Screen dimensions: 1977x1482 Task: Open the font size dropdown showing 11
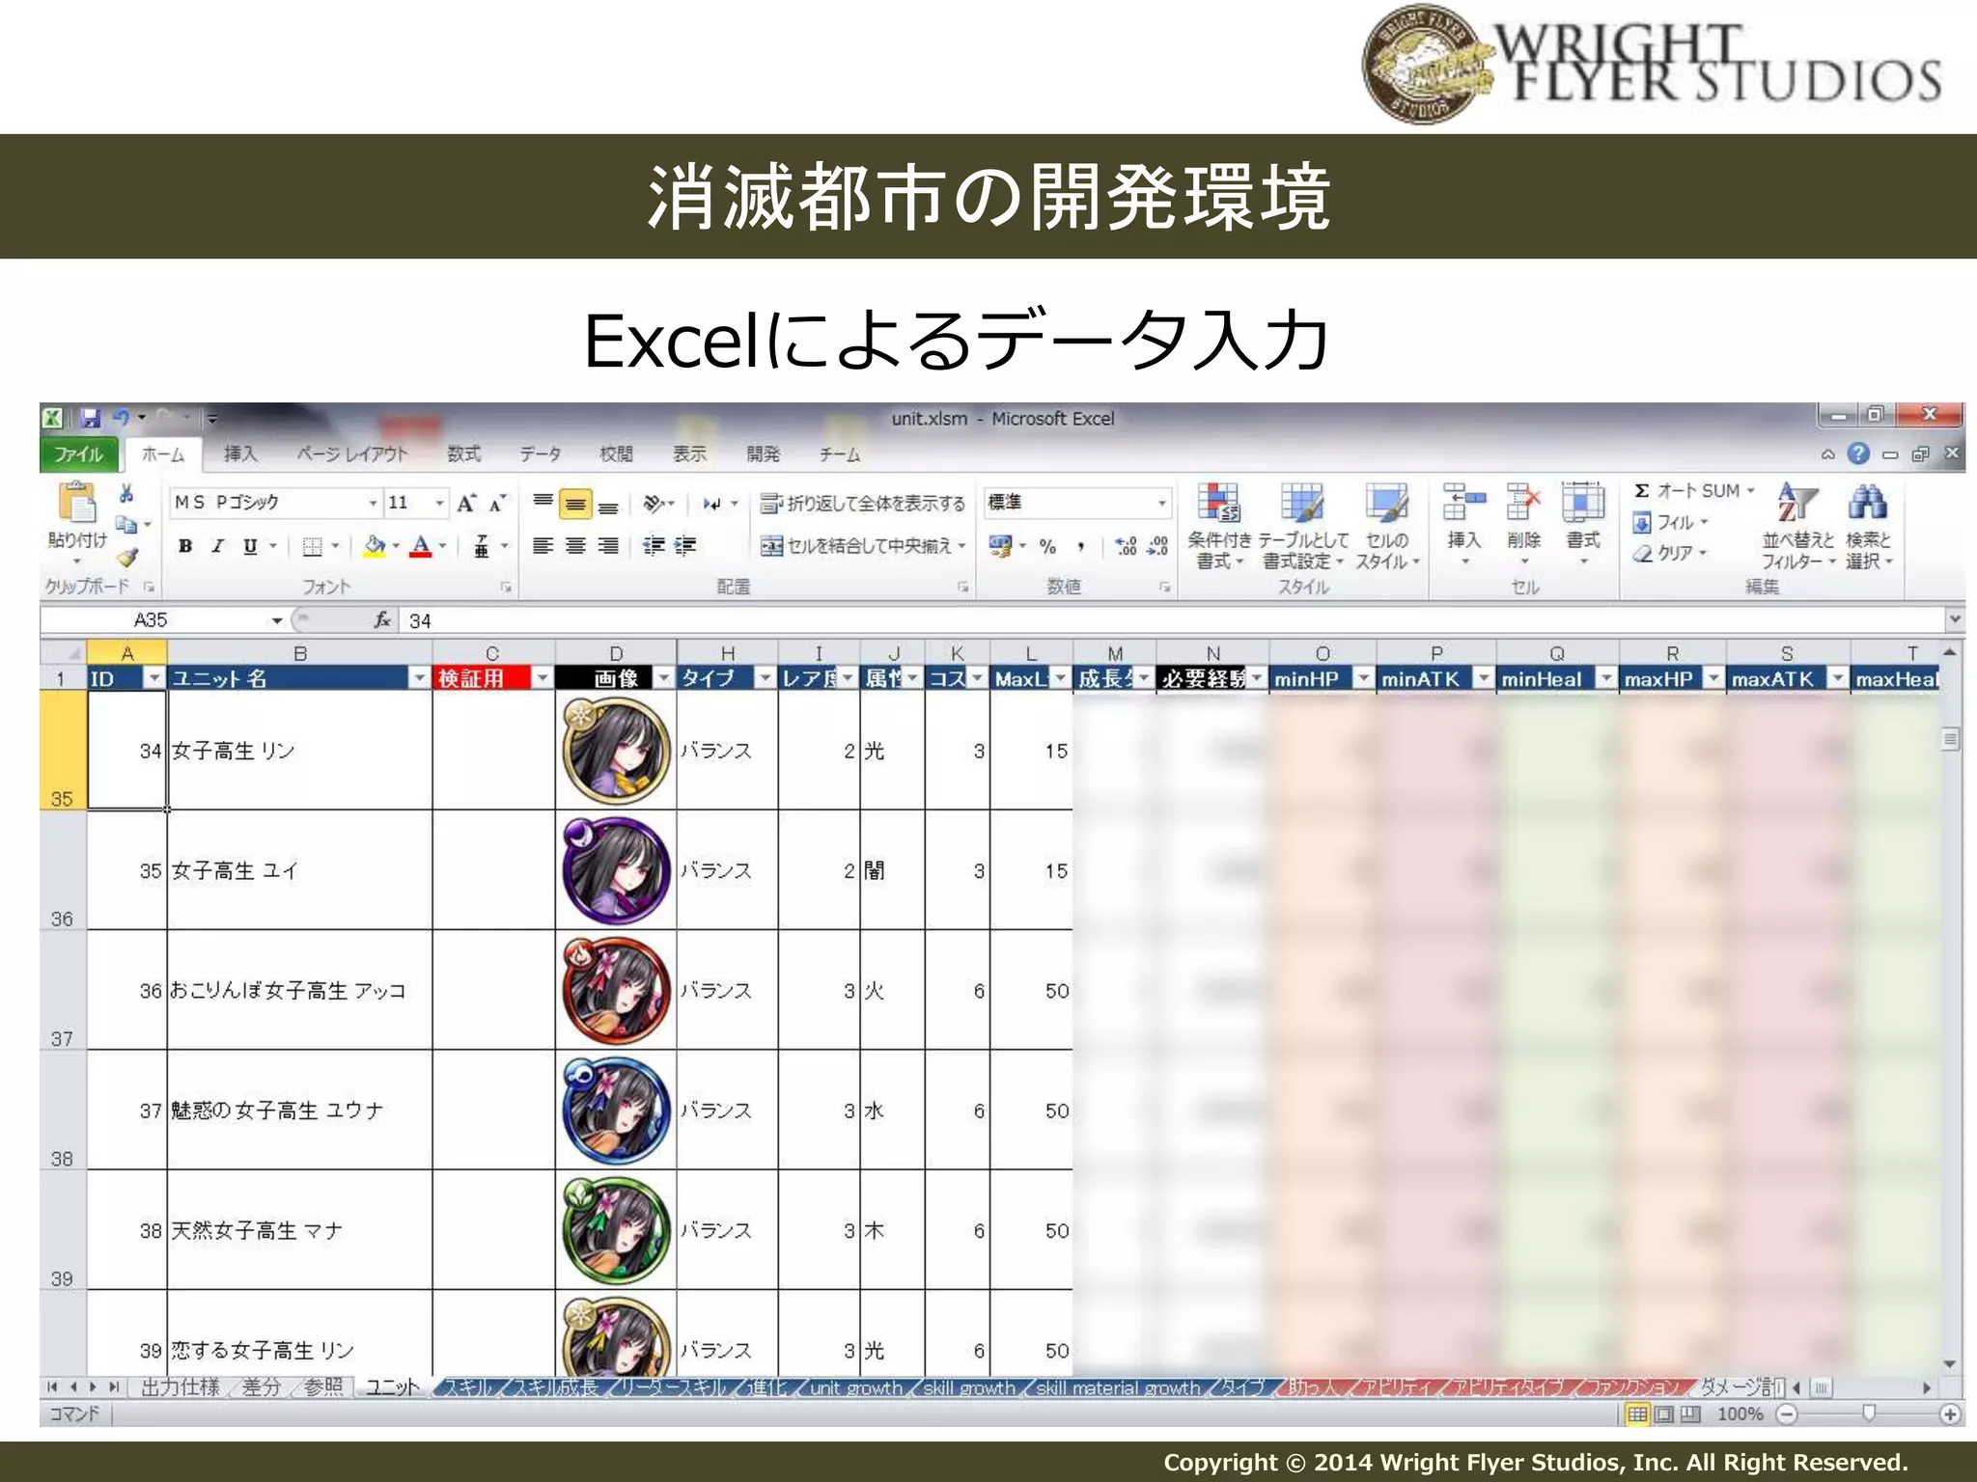439,503
